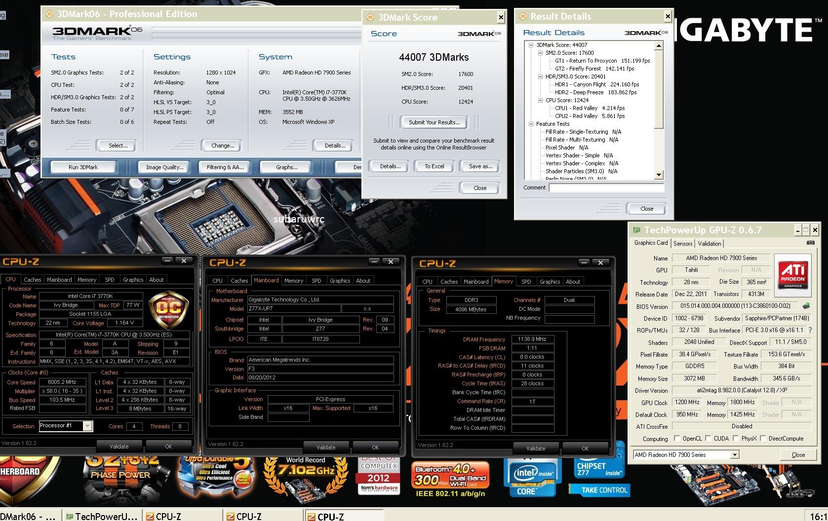Open the TechPowerUp taskbar button
The width and height of the screenshot is (828, 521).
[x=102, y=516]
